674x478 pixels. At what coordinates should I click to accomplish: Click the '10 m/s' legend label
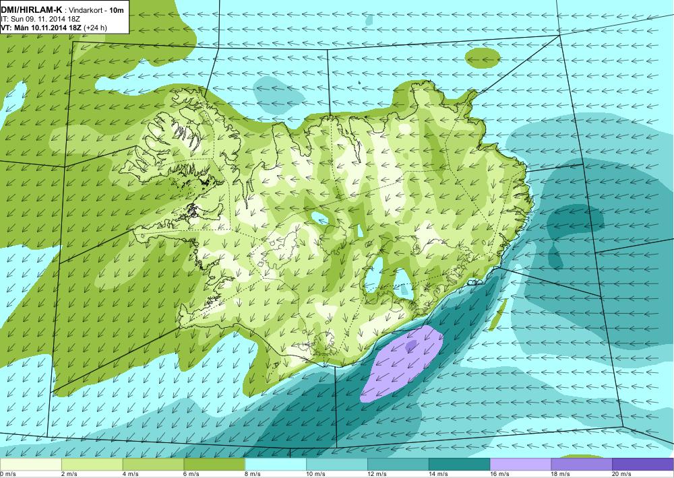pos(316,474)
